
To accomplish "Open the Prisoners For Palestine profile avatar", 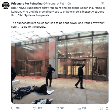I will 6,6.
